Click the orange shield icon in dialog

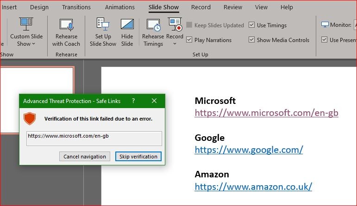coord(30,119)
